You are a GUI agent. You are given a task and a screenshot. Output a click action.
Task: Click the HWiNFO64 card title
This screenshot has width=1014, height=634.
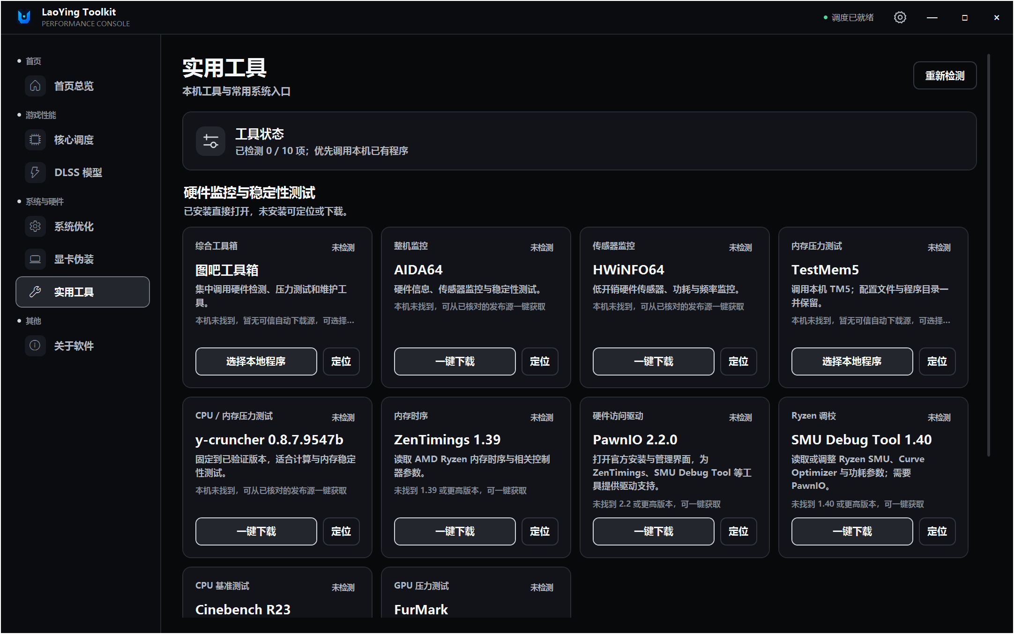[628, 270]
